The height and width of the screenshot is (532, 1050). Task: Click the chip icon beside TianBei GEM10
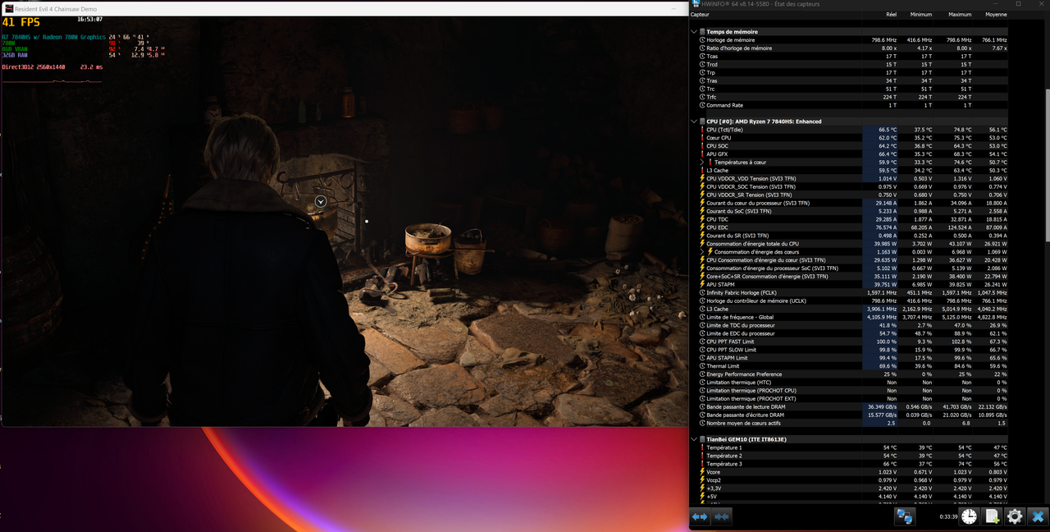(x=702, y=439)
